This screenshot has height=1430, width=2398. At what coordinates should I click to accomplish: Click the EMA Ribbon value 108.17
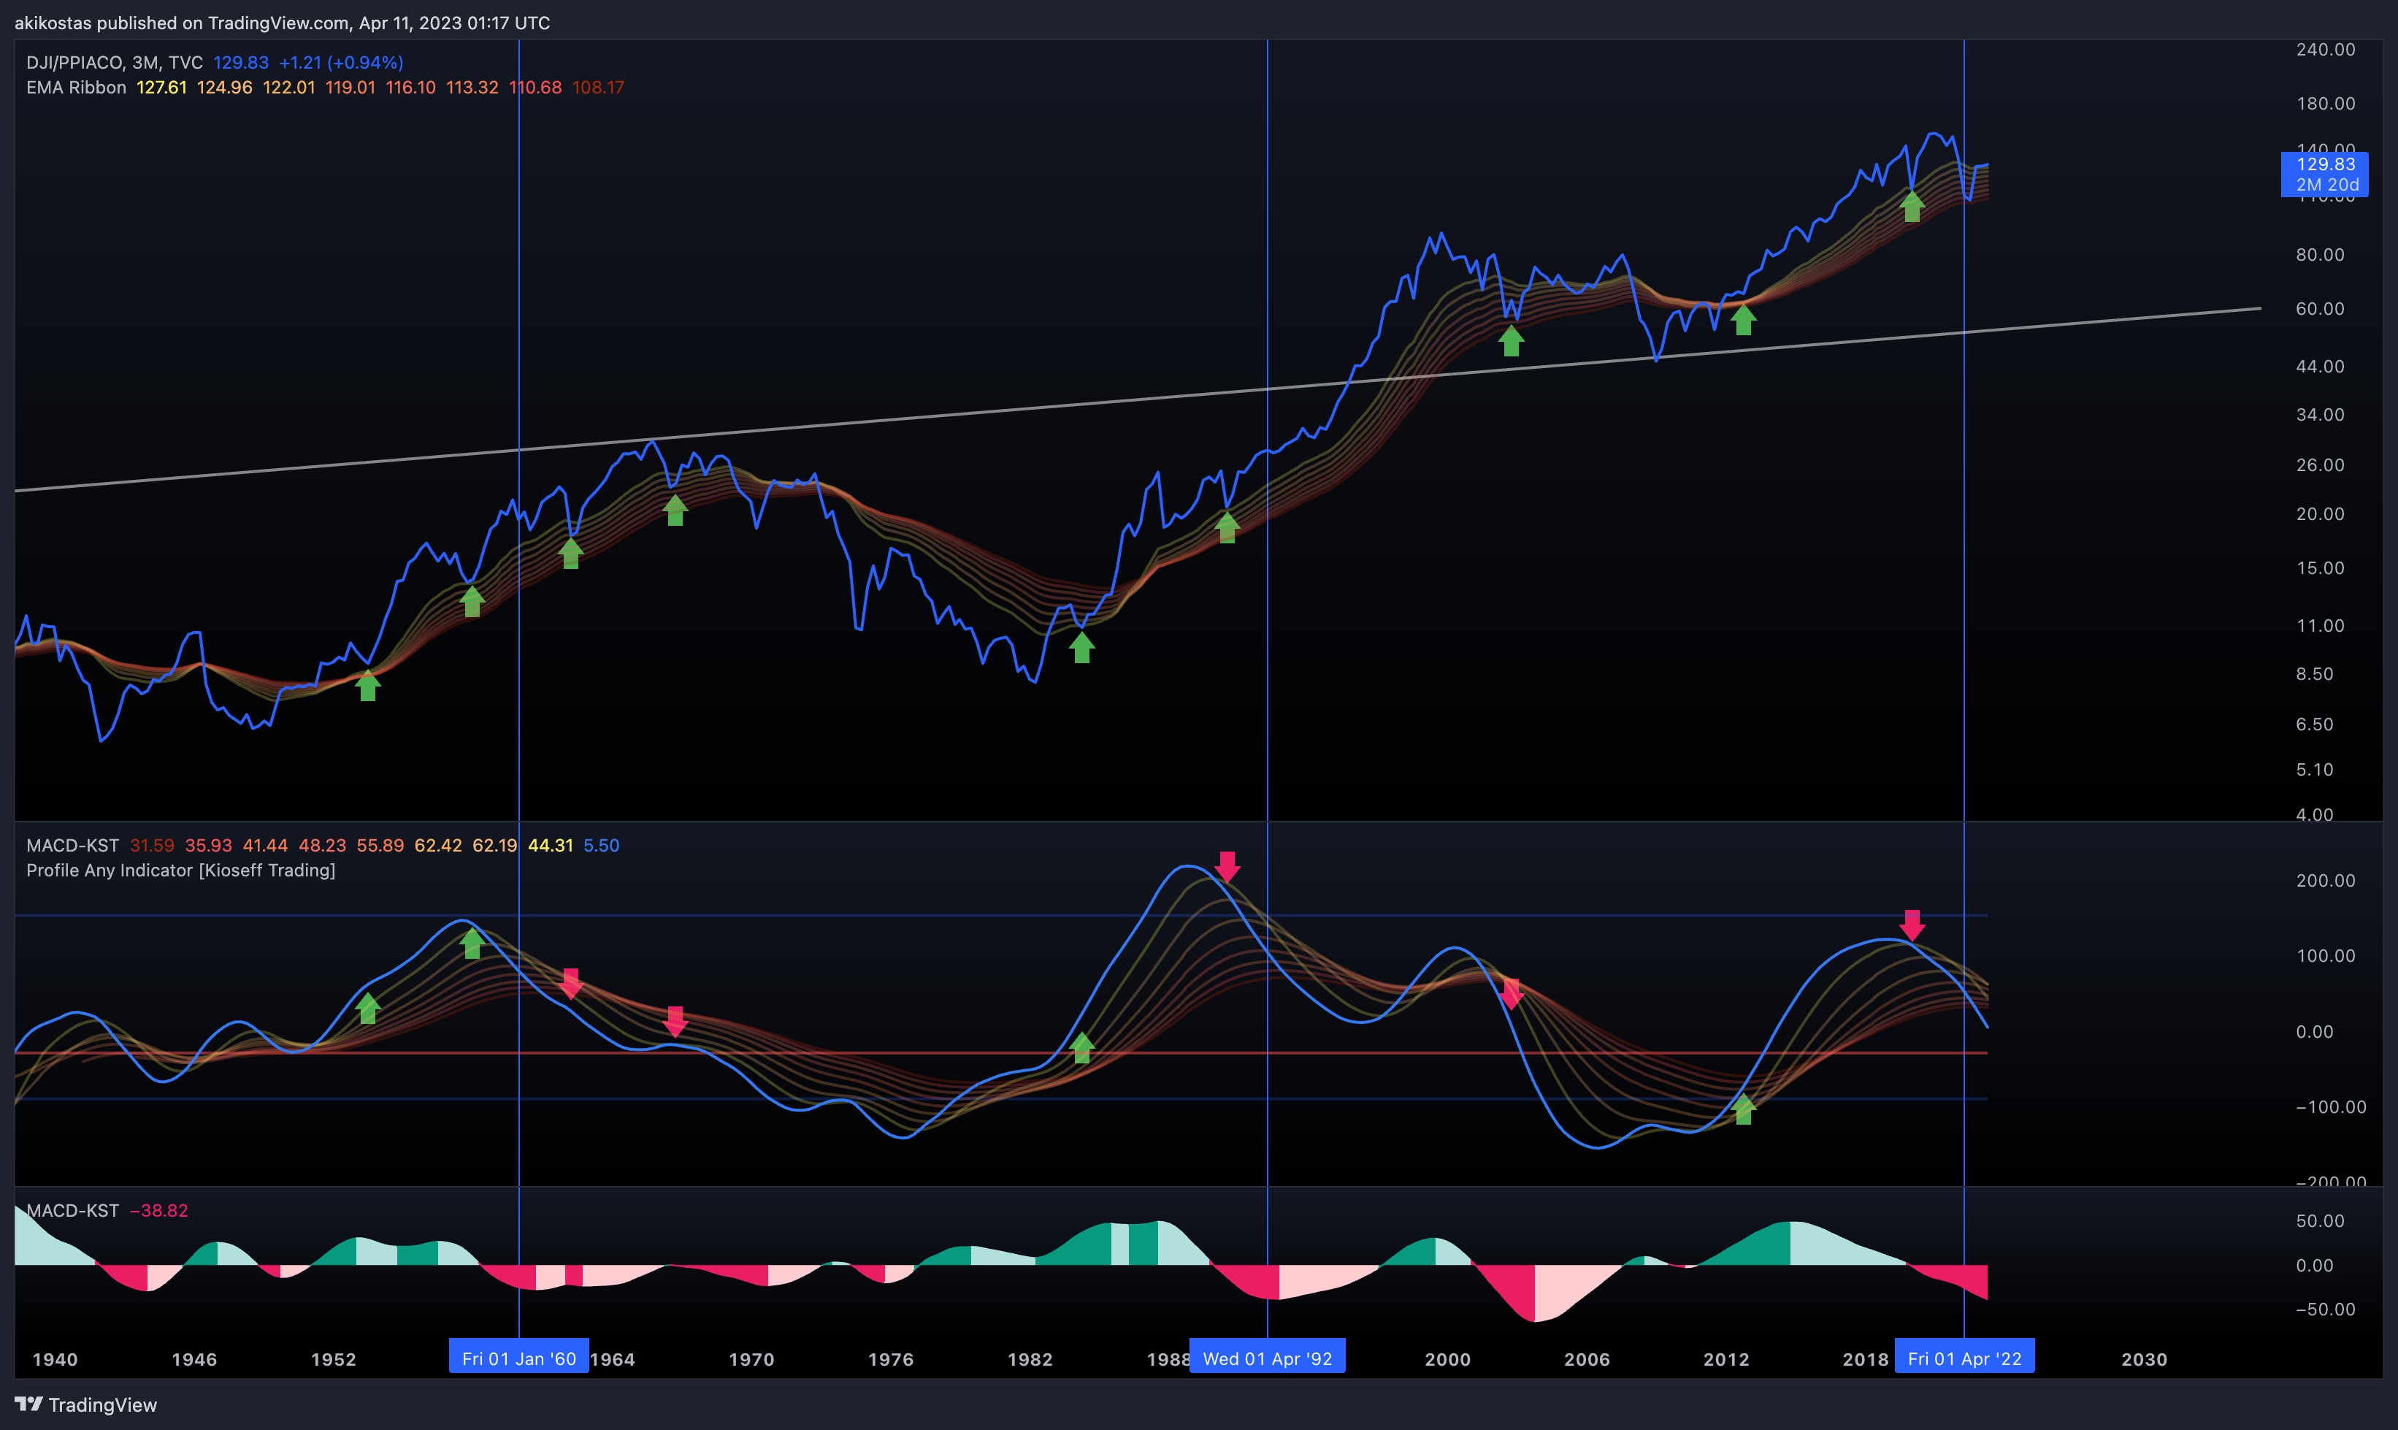[x=598, y=88]
